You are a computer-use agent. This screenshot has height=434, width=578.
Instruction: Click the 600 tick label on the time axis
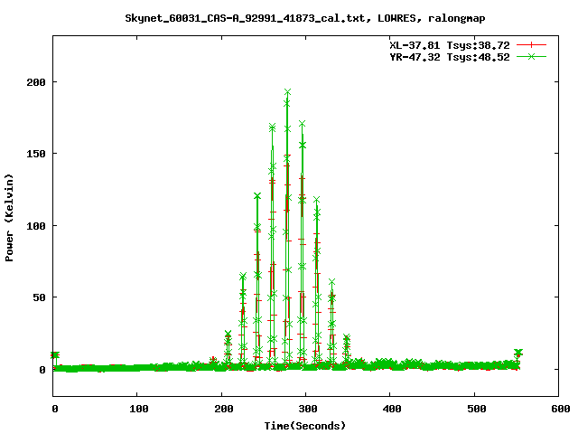[x=561, y=409]
